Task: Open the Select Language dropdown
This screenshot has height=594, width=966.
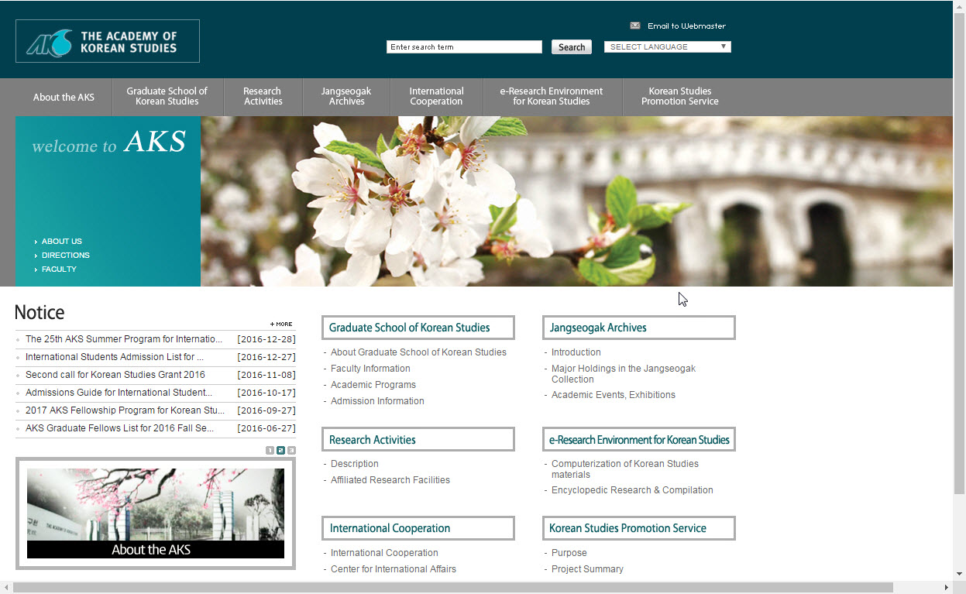Action: pyautogui.click(x=667, y=47)
